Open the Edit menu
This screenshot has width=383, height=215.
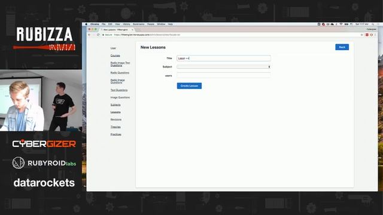tap(110, 24)
